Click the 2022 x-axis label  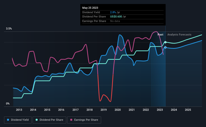146,110
